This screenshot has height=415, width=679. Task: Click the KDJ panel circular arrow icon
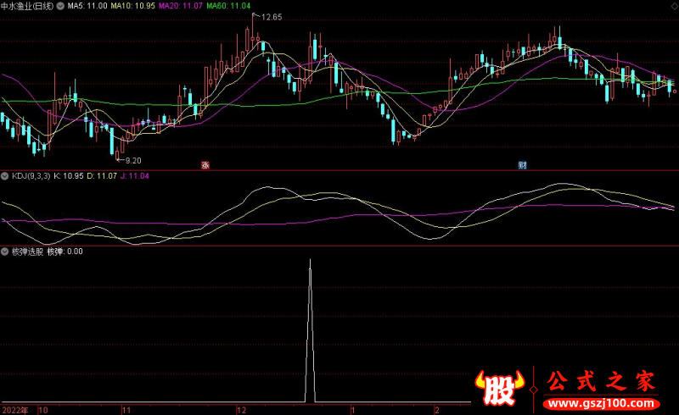[5, 175]
